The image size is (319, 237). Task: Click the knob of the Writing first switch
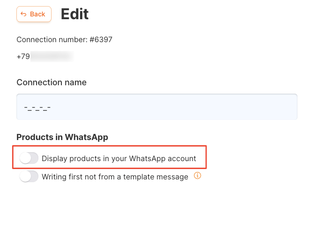click(25, 177)
